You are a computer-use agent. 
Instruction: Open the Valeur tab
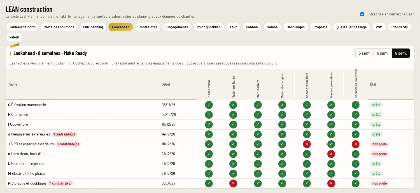14,37
